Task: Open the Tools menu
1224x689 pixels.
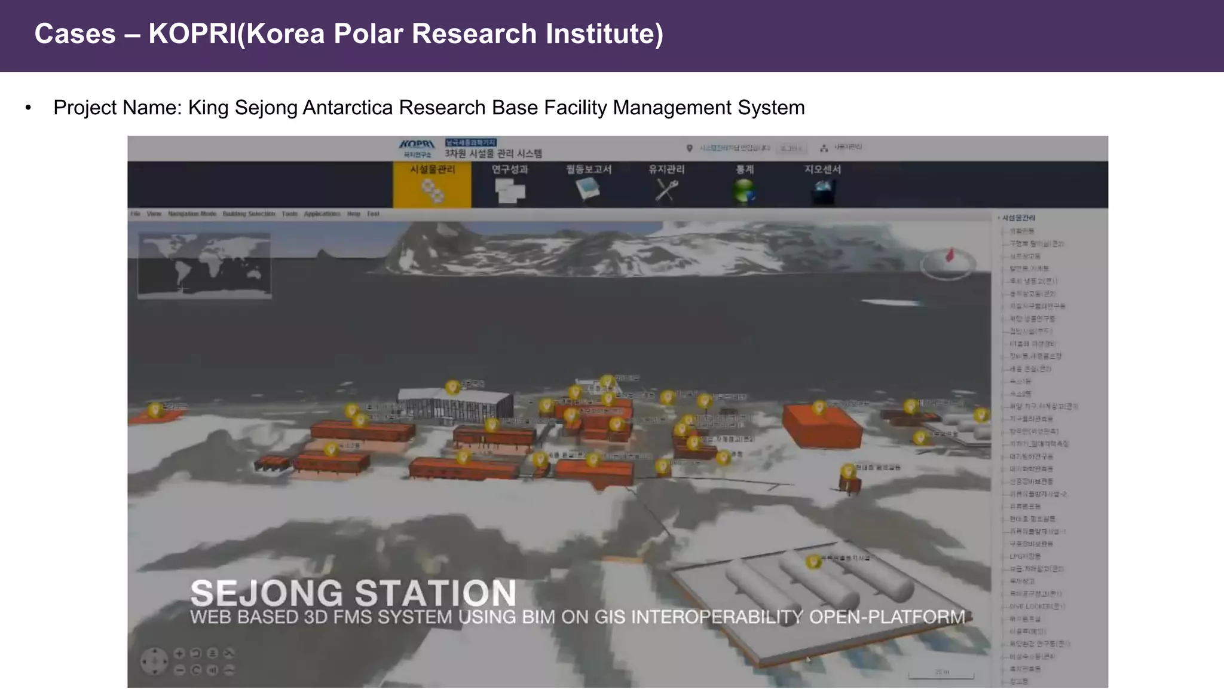Action: pos(290,214)
